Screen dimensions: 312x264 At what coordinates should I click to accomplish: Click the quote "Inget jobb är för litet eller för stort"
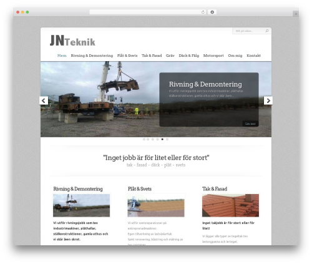coord(156,157)
